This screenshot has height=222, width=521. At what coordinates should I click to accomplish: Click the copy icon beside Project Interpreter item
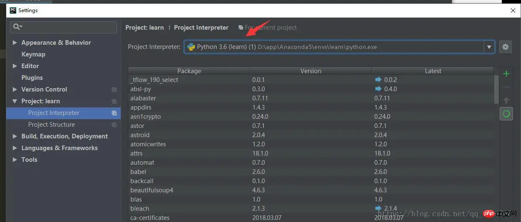tap(114, 113)
